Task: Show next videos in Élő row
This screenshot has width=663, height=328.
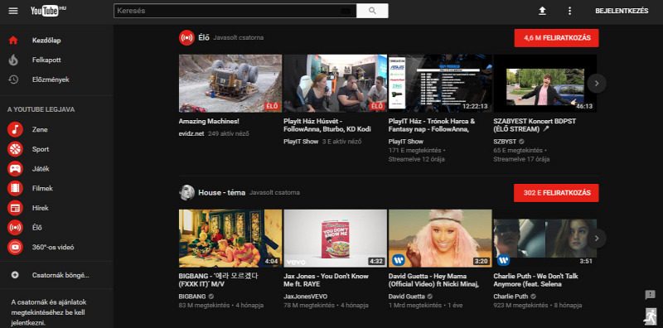Action: pos(597,84)
